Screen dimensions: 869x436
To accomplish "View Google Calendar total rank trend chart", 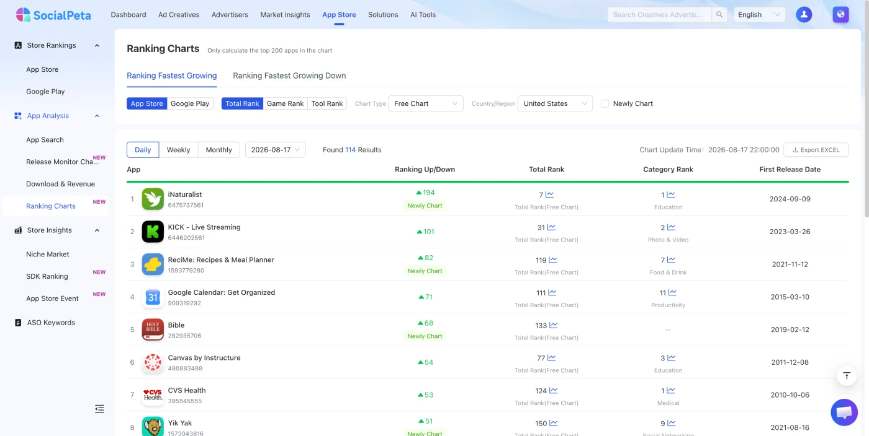I will pos(552,292).
